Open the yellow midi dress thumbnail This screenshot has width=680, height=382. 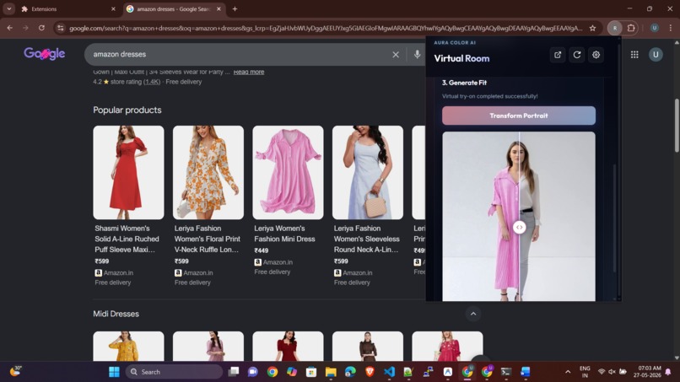click(128, 346)
